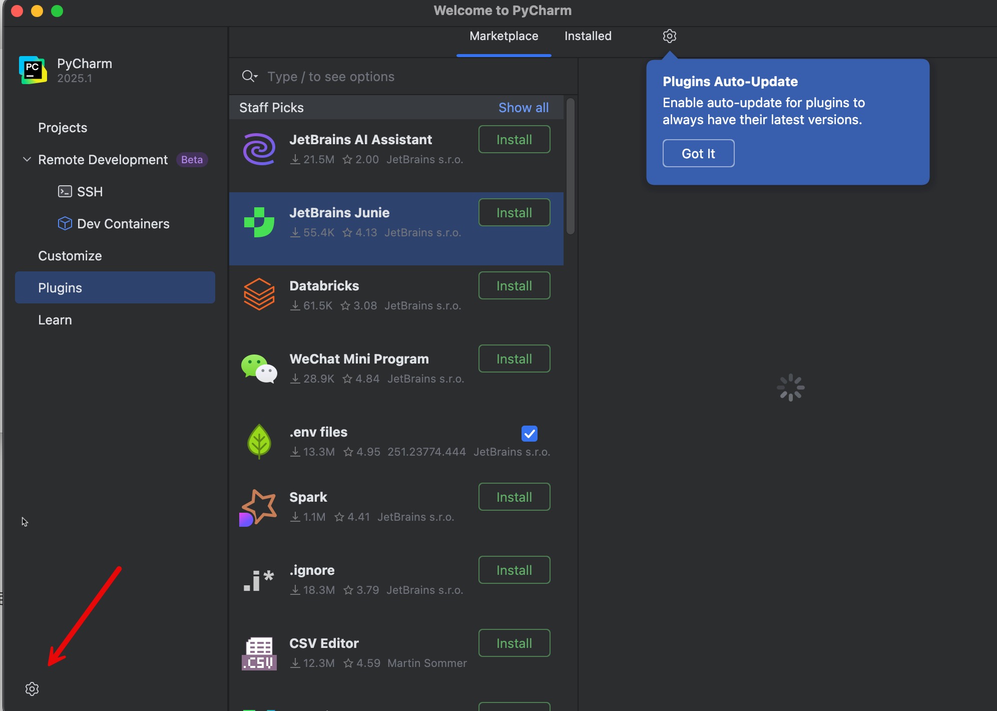This screenshot has height=711, width=997.
Task: Click the Spark star plugin icon
Action: tap(259, 507)
